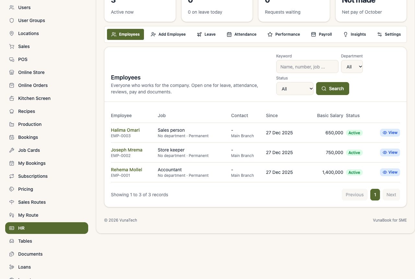Switch to the Add Employee tab
Viewport: 415px width, 279px height.
(x=168, y=34)
